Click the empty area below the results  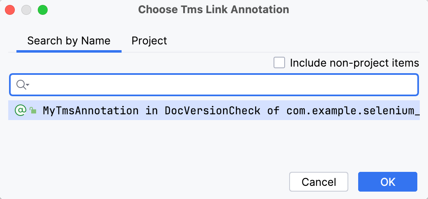click(x=214, y=144)
